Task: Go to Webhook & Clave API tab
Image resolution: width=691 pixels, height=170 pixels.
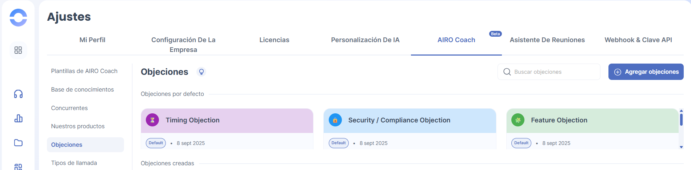Action: click(638, 40)
